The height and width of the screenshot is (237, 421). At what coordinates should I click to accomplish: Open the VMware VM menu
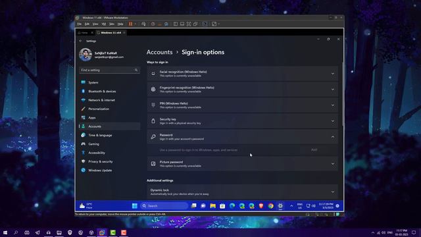(x=104, y=24)
